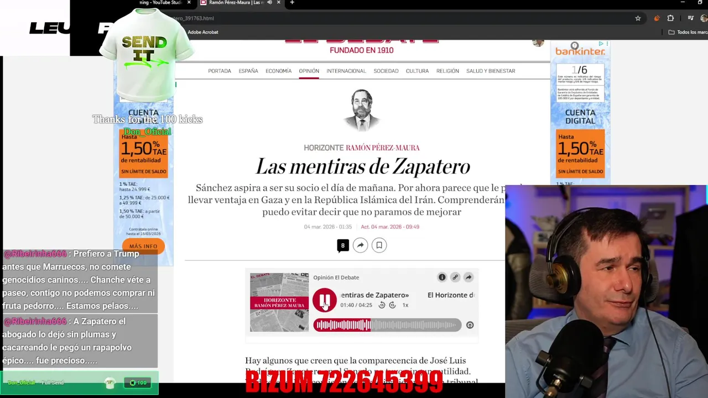
Task: Seek within the red audio waveform bar
Action: pyautogui.click(x=387, y=325)
